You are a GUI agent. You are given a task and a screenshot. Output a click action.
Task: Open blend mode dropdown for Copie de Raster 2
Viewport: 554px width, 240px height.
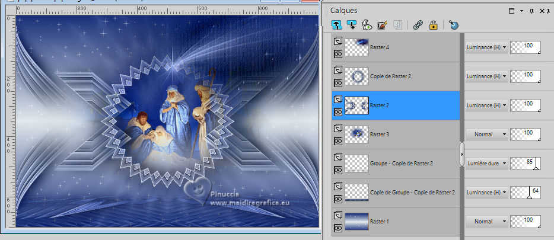486,76
